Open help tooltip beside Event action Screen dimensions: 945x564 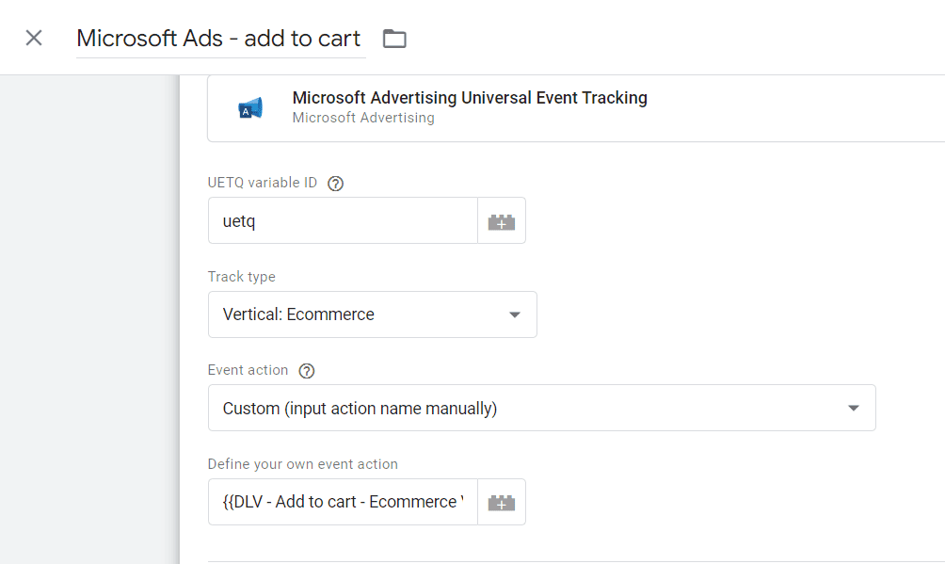(306, 370)
